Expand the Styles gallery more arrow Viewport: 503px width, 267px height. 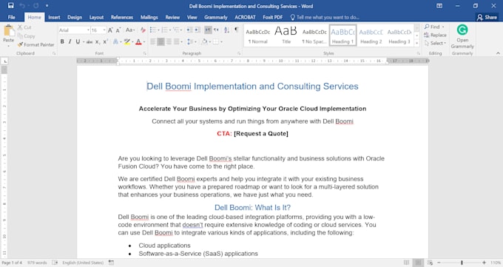point(416,43)
